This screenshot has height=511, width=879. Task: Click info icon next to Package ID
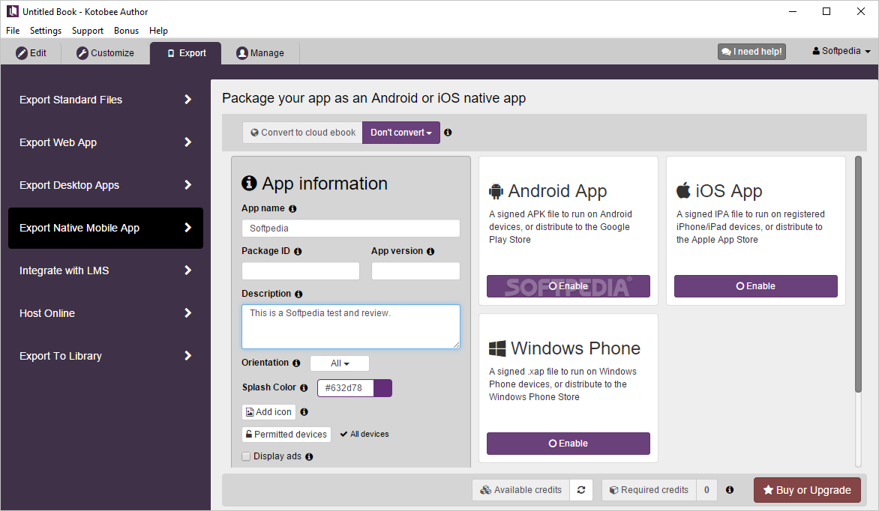click(x=298, y=252)
